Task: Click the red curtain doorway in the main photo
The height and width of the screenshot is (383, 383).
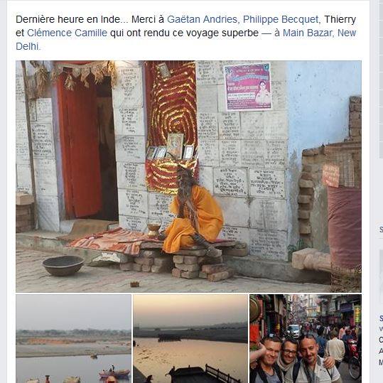Action: pos(80,146)
